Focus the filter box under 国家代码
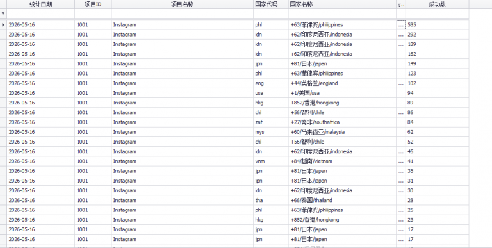 271,14
